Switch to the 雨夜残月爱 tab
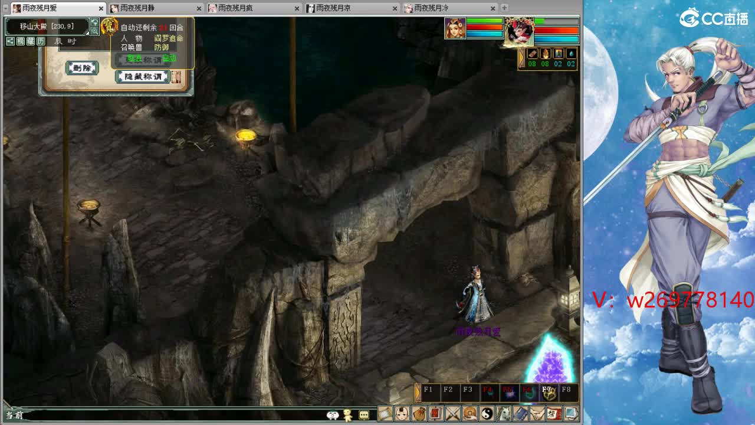 (57, 8)
